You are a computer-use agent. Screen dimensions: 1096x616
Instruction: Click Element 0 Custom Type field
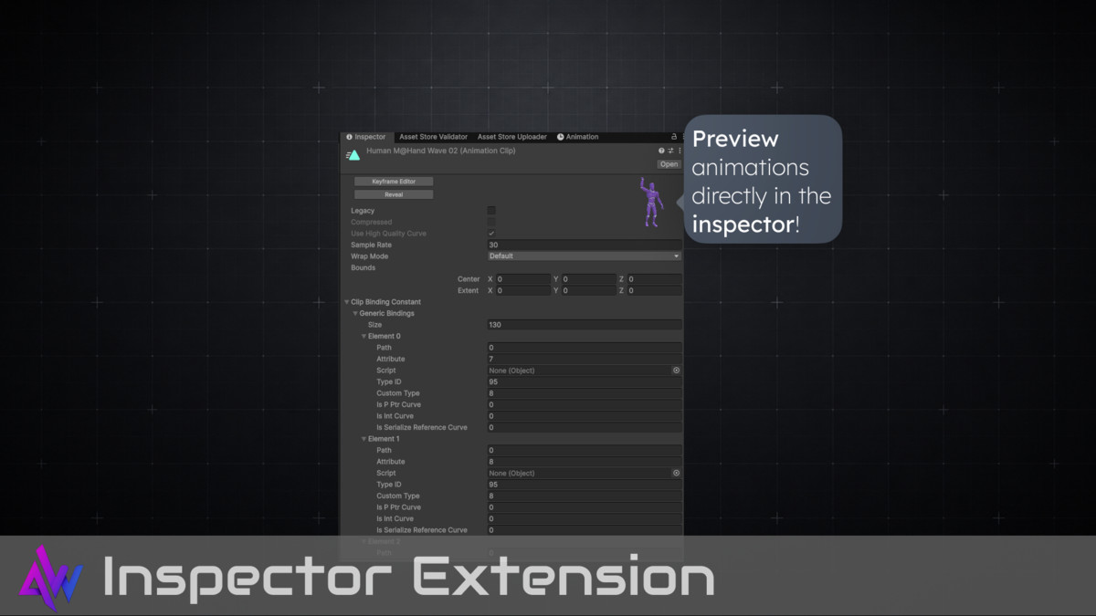click(585, 393)
